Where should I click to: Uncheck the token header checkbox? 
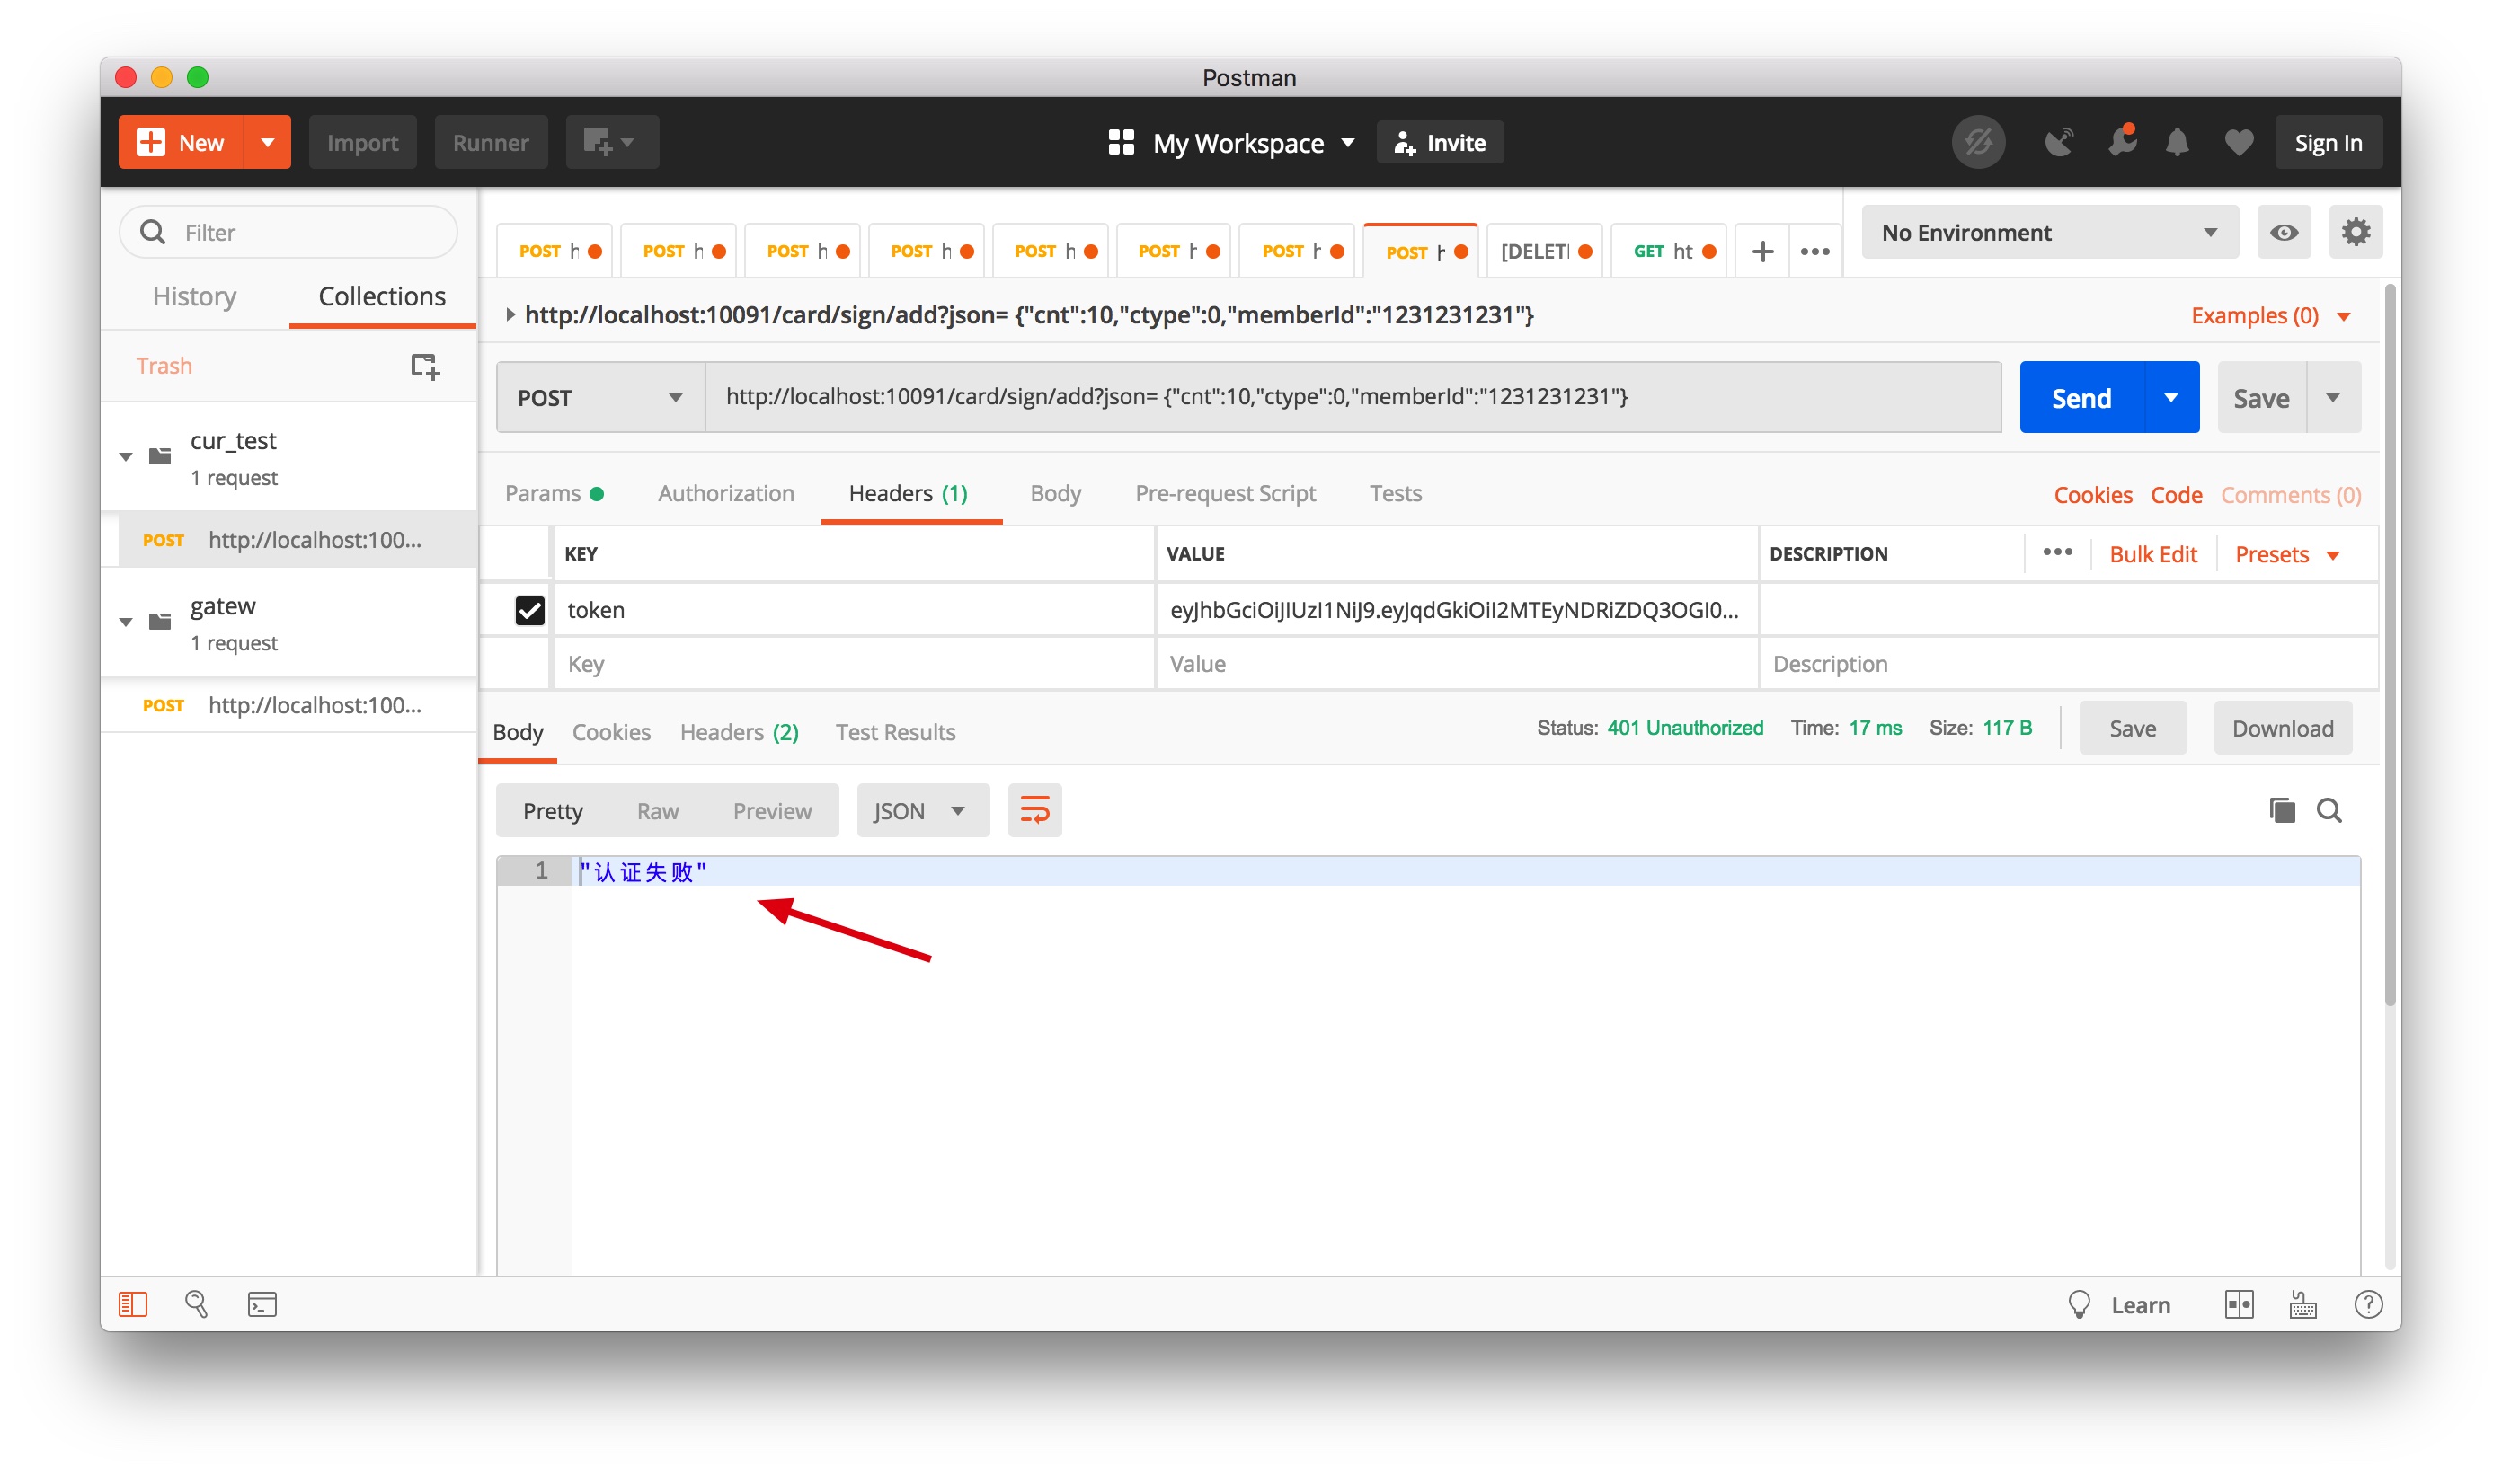click(x=530, y=610)
